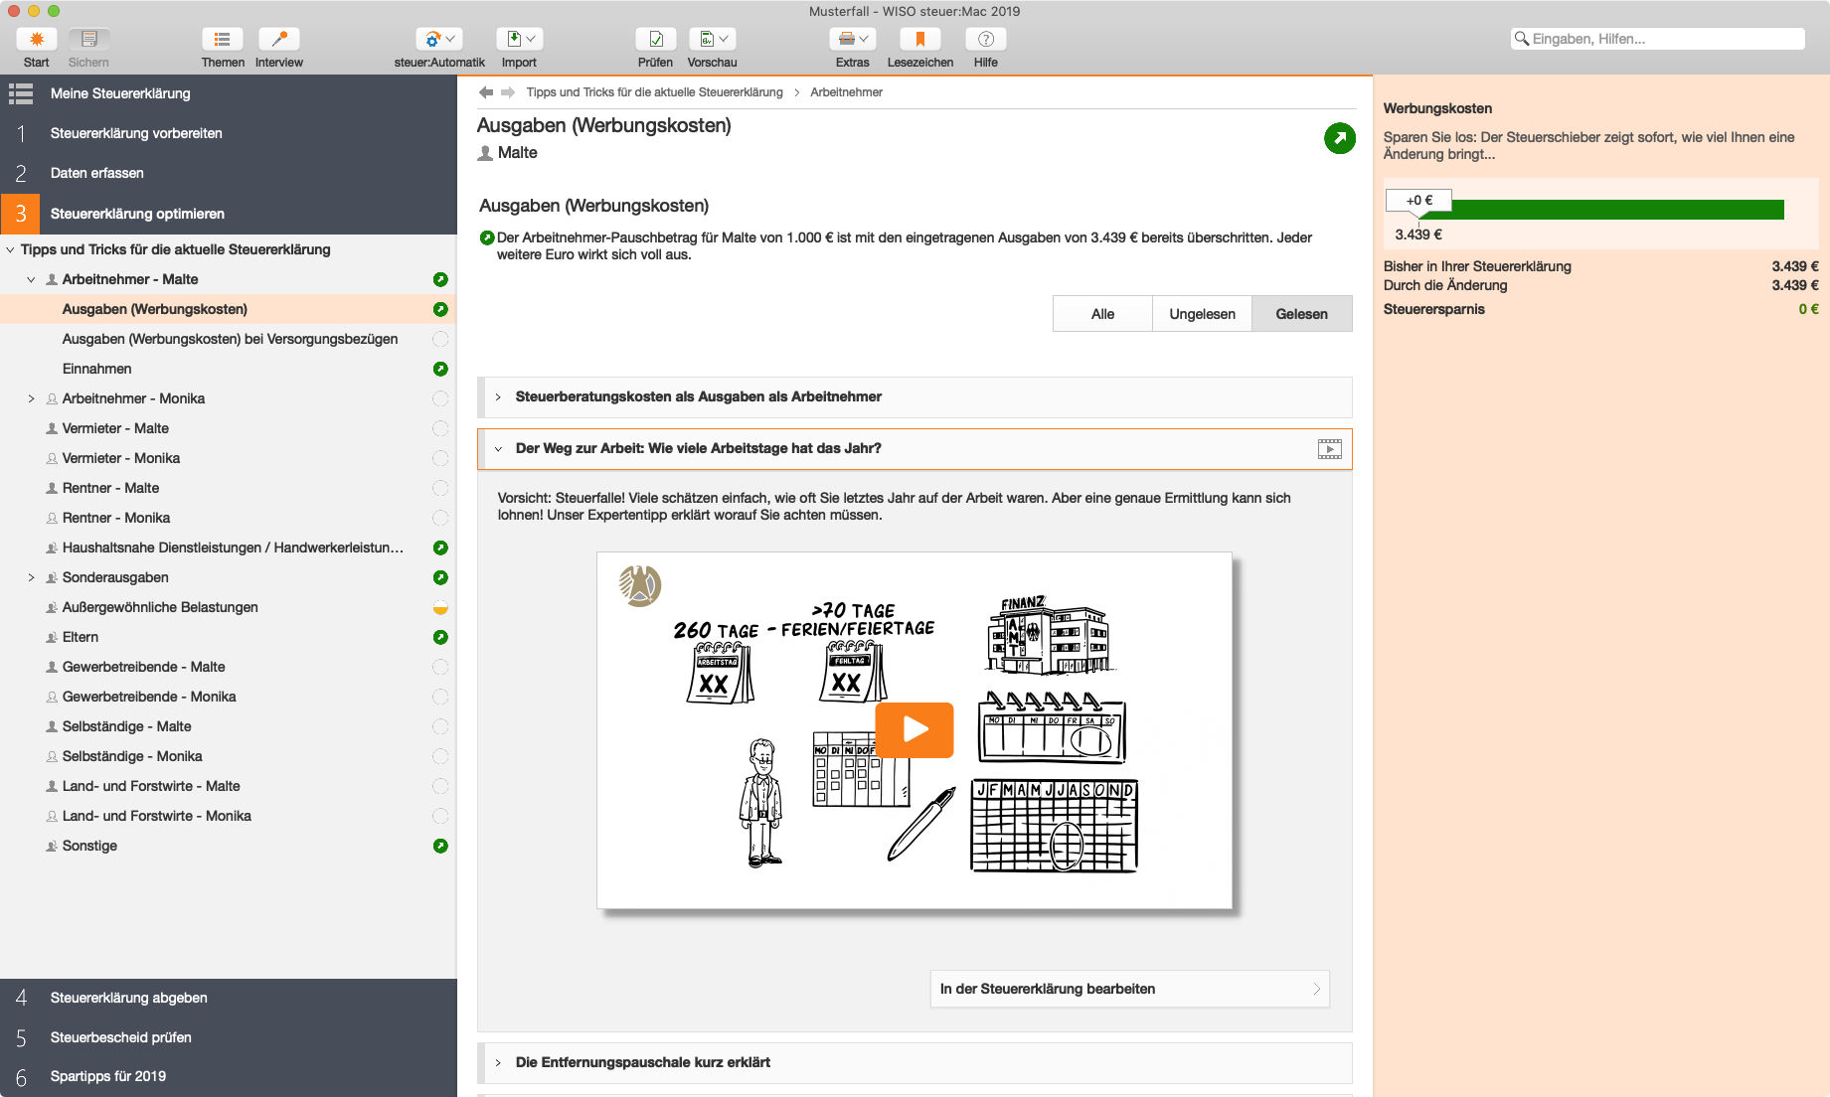Click status icon next to Einnahmen
1830x1097 pixels.
[440, 369]
